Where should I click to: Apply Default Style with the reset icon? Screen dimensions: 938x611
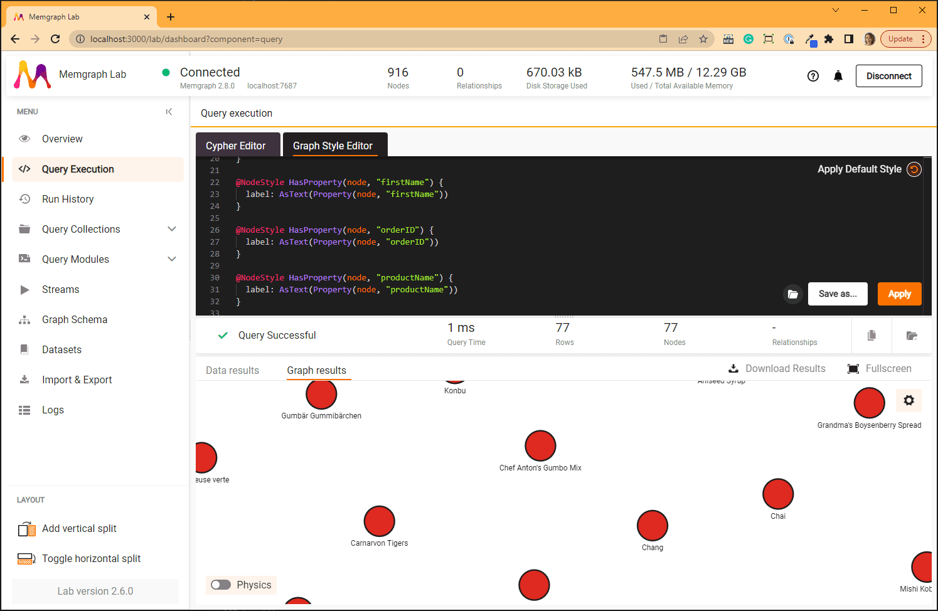[914, 169]
